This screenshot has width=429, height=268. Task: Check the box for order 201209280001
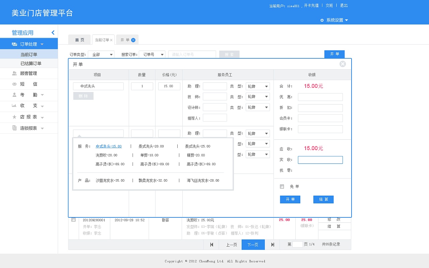pos(73,219)
